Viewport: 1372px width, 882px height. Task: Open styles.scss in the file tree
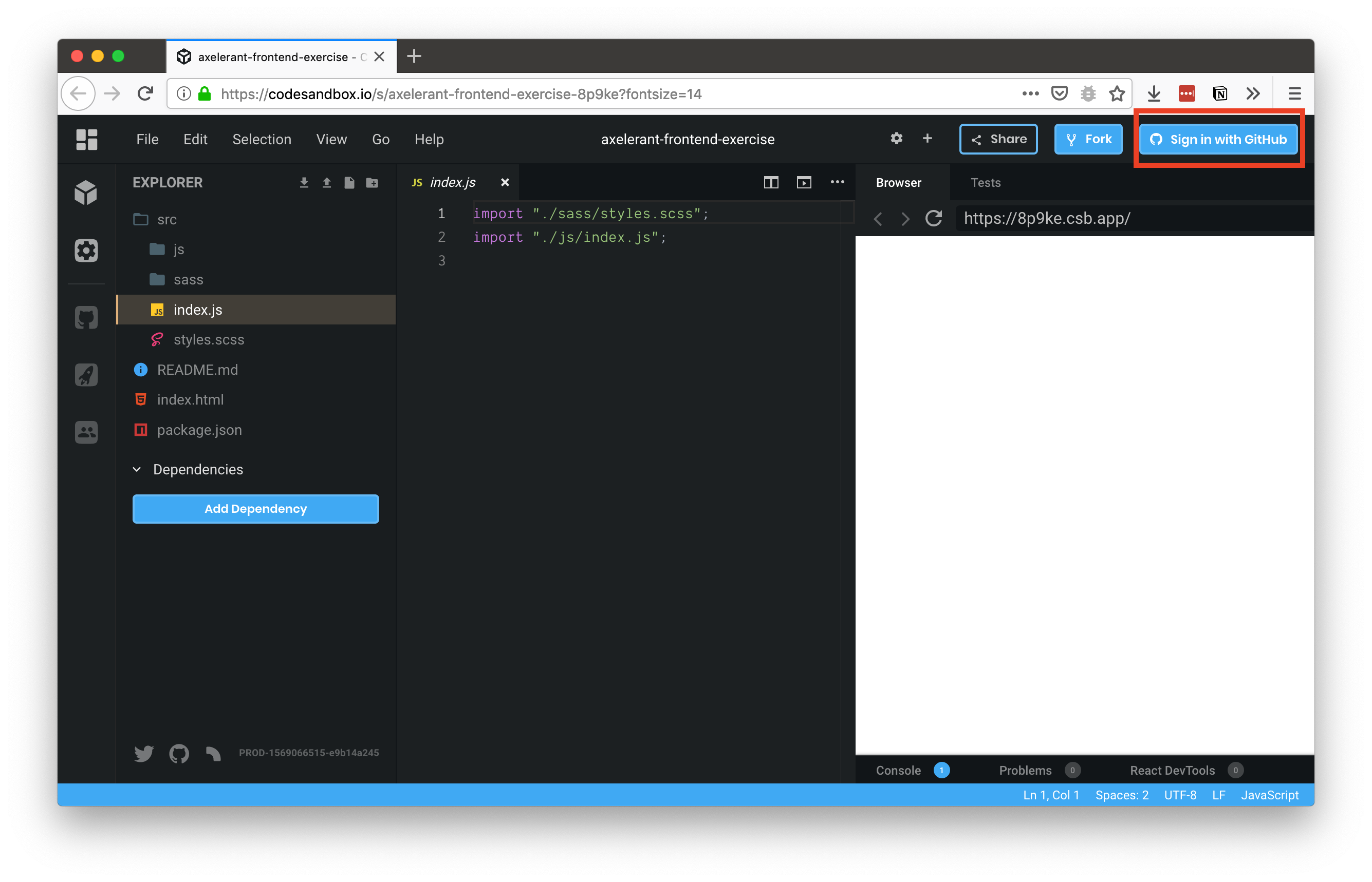255,340
